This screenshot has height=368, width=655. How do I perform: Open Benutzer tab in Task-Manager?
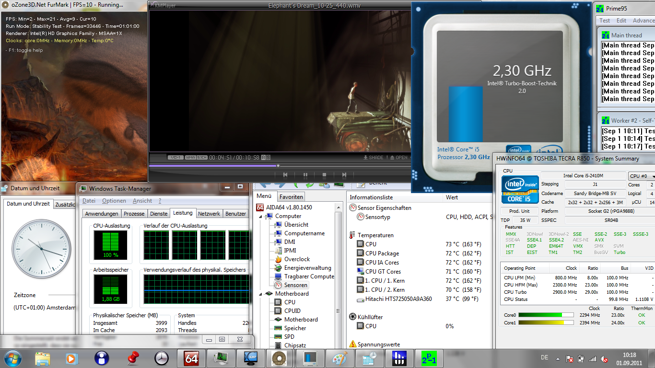(x=235, y=214)
